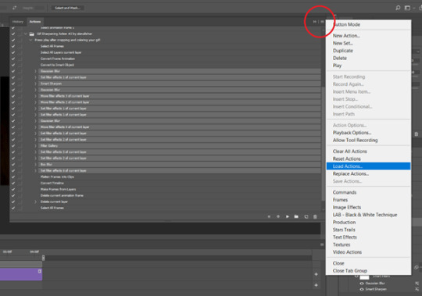The width and height of the screenshot is (422, 296).
Task: Load the Image Effects action set
Action: pos(368,207)
